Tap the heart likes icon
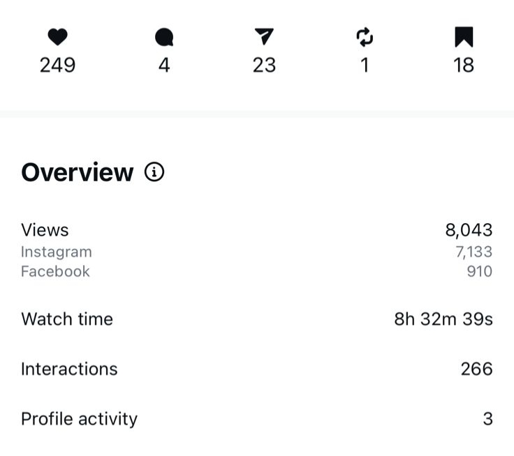The width and height of the screenshot is (514, 456). click(57, 38)
